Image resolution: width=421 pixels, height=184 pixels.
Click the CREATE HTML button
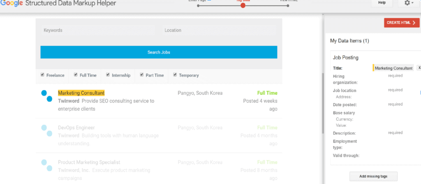coord(402,23)
